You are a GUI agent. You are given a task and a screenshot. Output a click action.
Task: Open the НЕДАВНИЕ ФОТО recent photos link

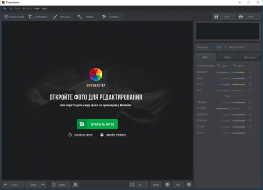[x=83, y=135]
